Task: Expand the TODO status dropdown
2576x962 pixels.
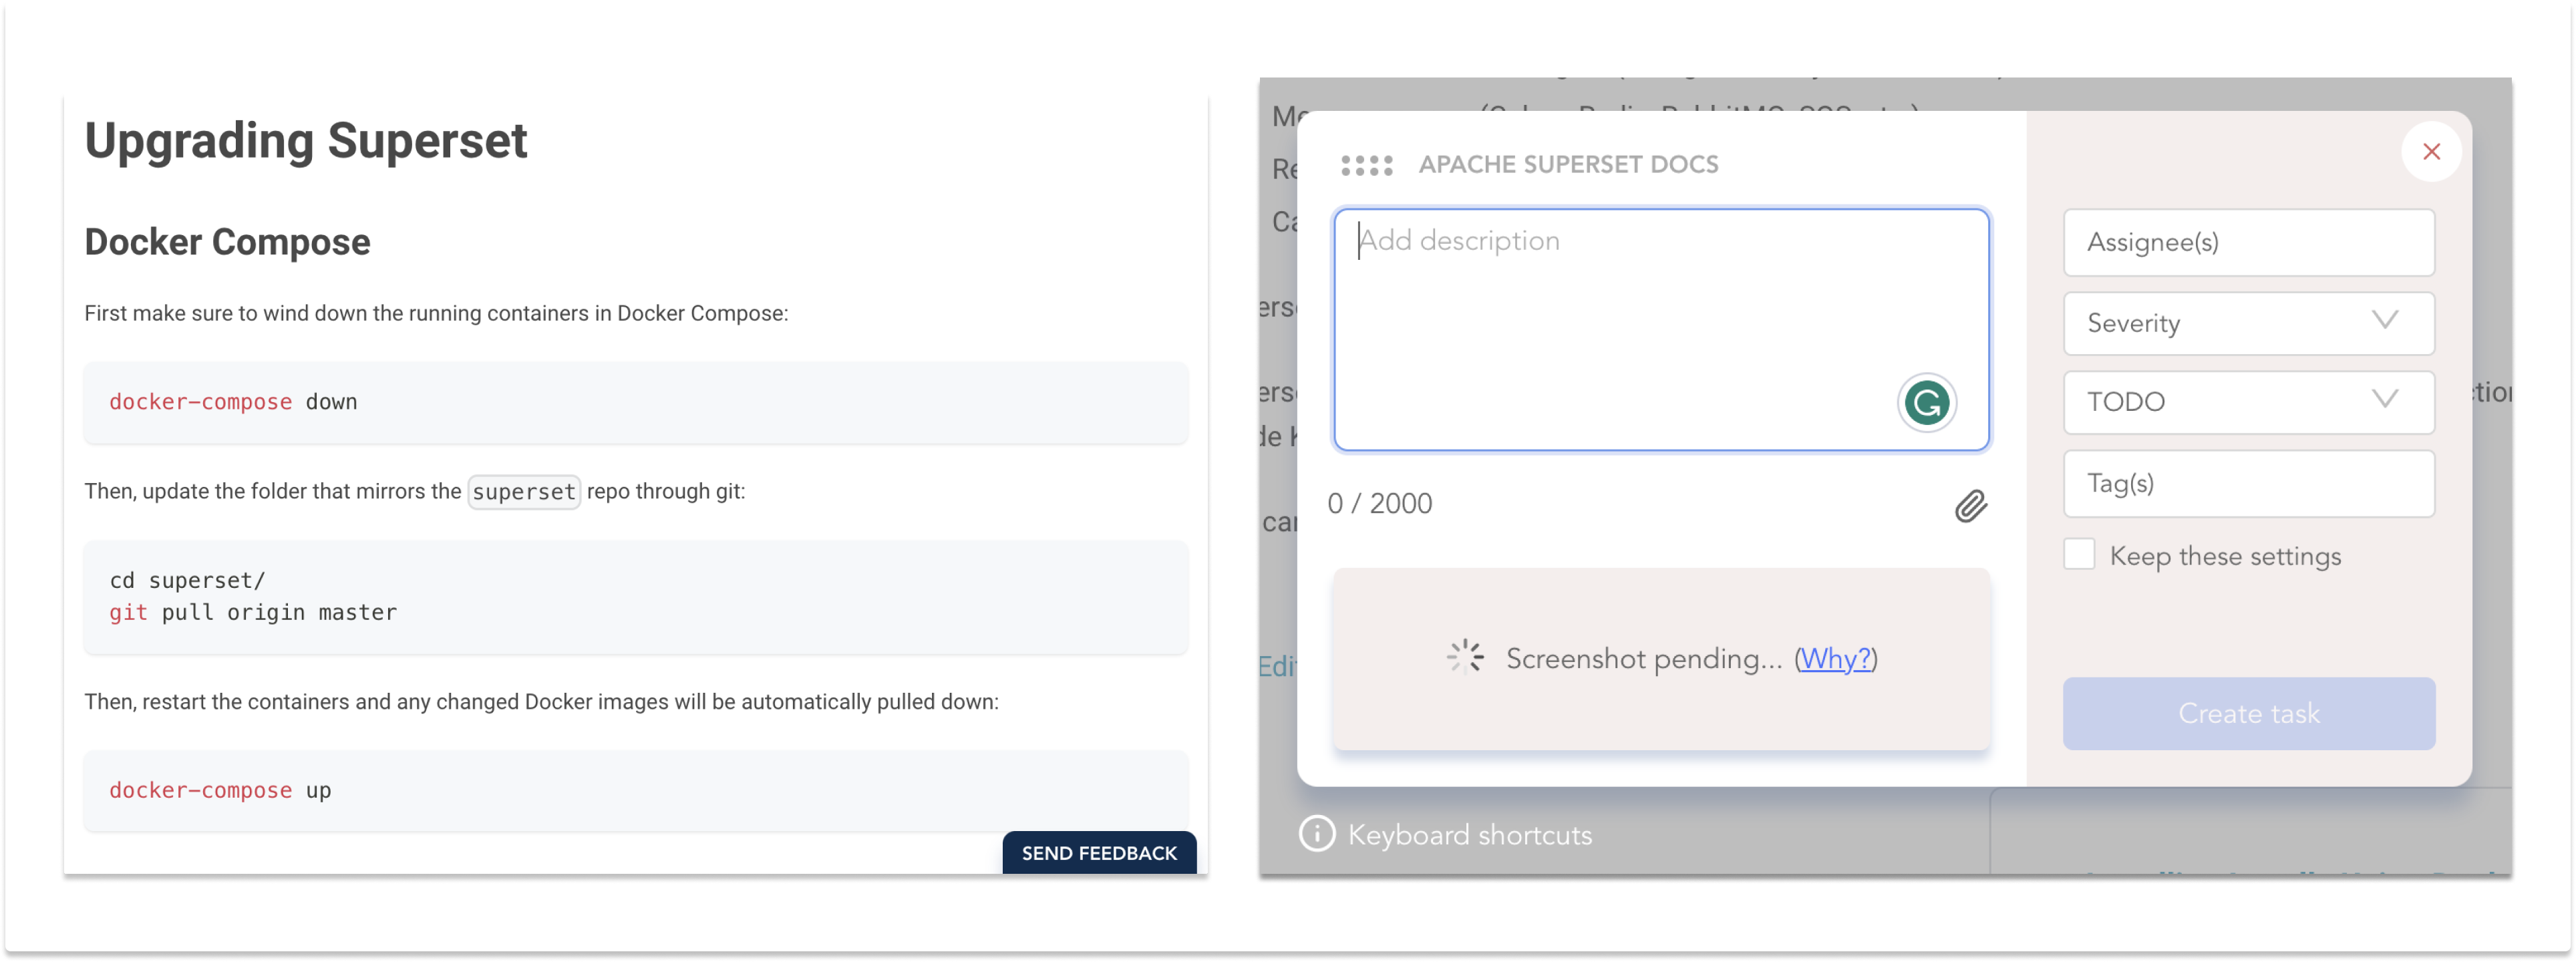Action: tap(2248, 402)
